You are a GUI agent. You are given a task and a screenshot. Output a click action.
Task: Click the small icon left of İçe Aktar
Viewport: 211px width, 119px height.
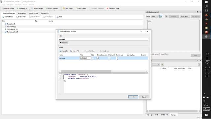click(166, 16)
